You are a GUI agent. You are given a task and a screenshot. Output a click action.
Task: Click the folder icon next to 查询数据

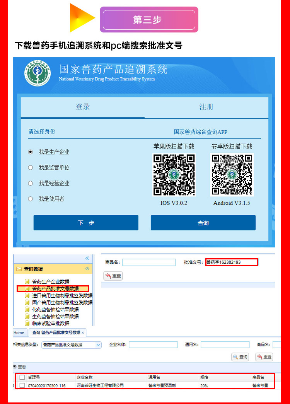click(19, 269)
